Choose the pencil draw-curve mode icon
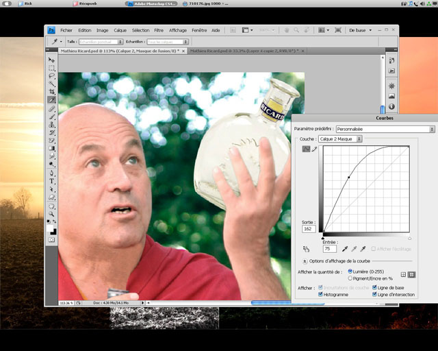Screen dimensions: 438x351 315,149
